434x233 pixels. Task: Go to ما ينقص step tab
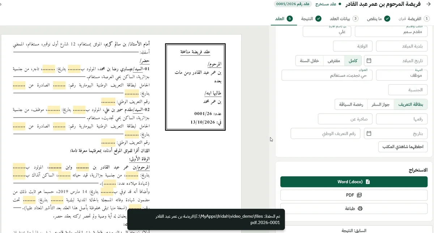378,18
